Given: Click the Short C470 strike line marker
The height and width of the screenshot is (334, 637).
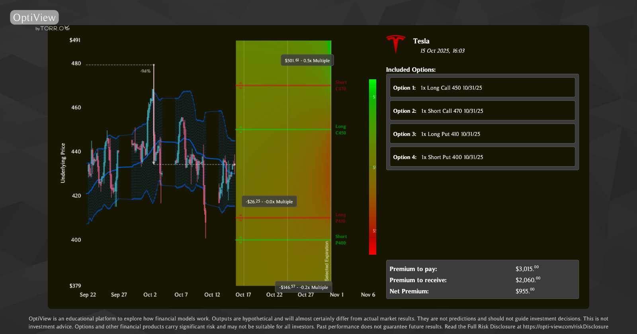Looking at the screenshot, I should click(240, 85).
